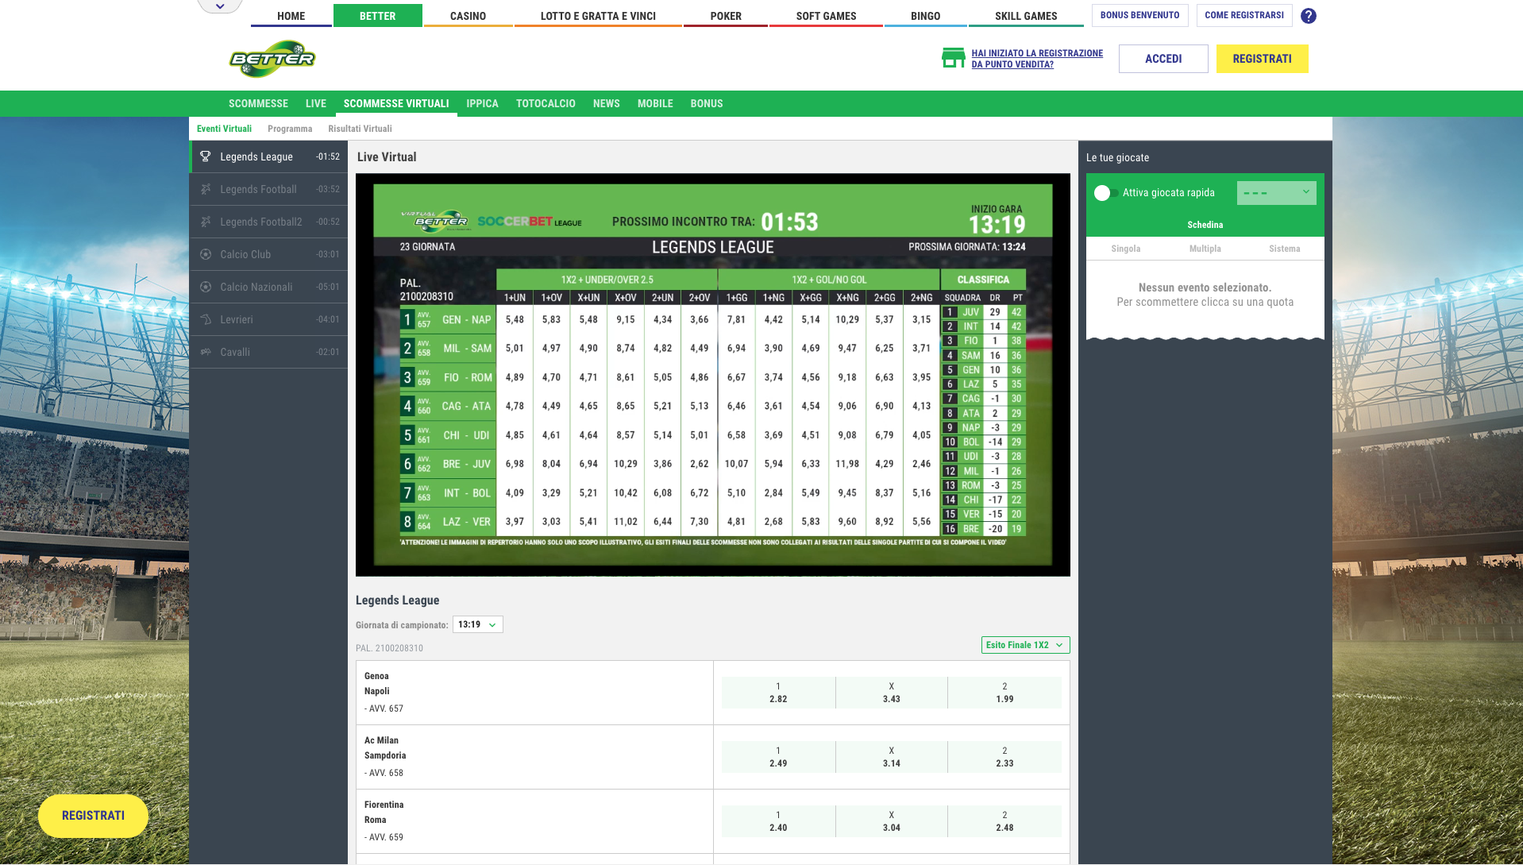Open the help question mark icon
The image size is (1523, 865).
click(x=1309, y=16)
